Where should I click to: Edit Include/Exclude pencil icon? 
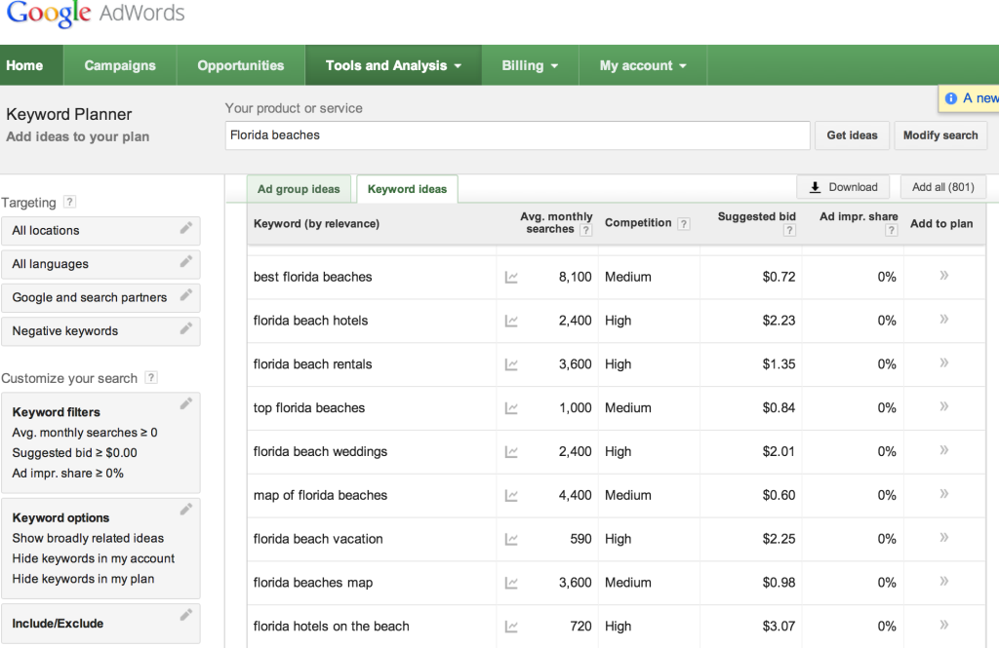(x=186, y=615)
